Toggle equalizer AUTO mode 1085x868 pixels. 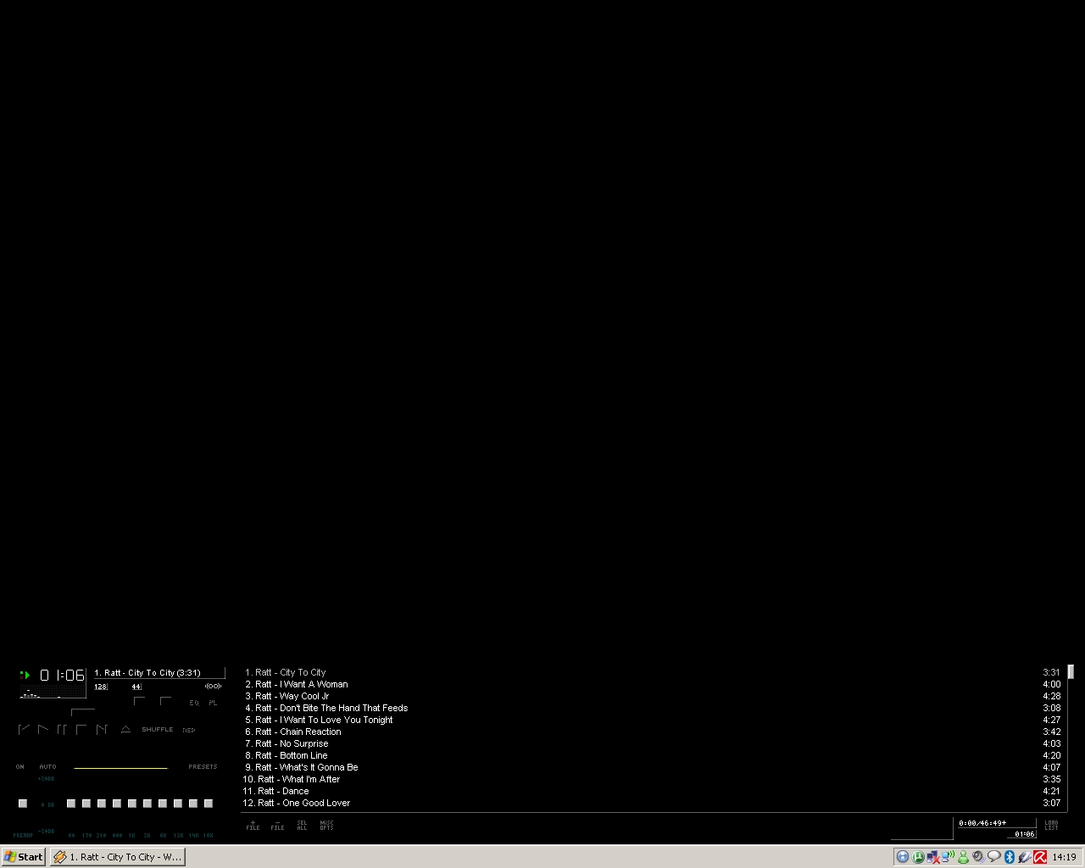pyautogui.click(x=47, y=766)
